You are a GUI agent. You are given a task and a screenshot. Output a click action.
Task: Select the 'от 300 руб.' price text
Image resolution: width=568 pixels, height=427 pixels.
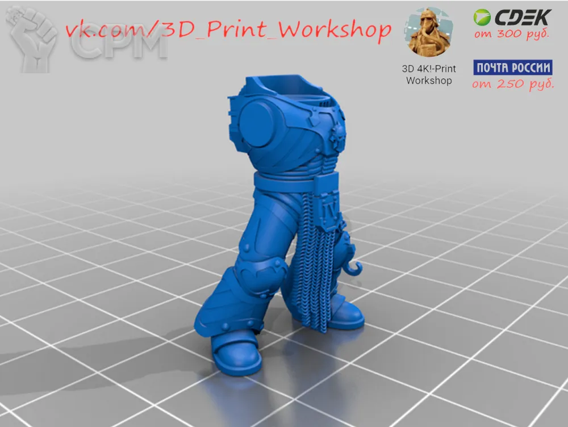[512, 34]
